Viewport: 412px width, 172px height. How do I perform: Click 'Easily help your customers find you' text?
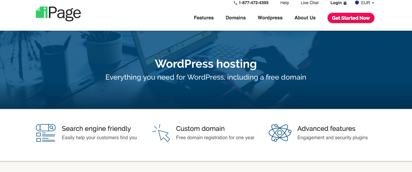tap(99, 138)
